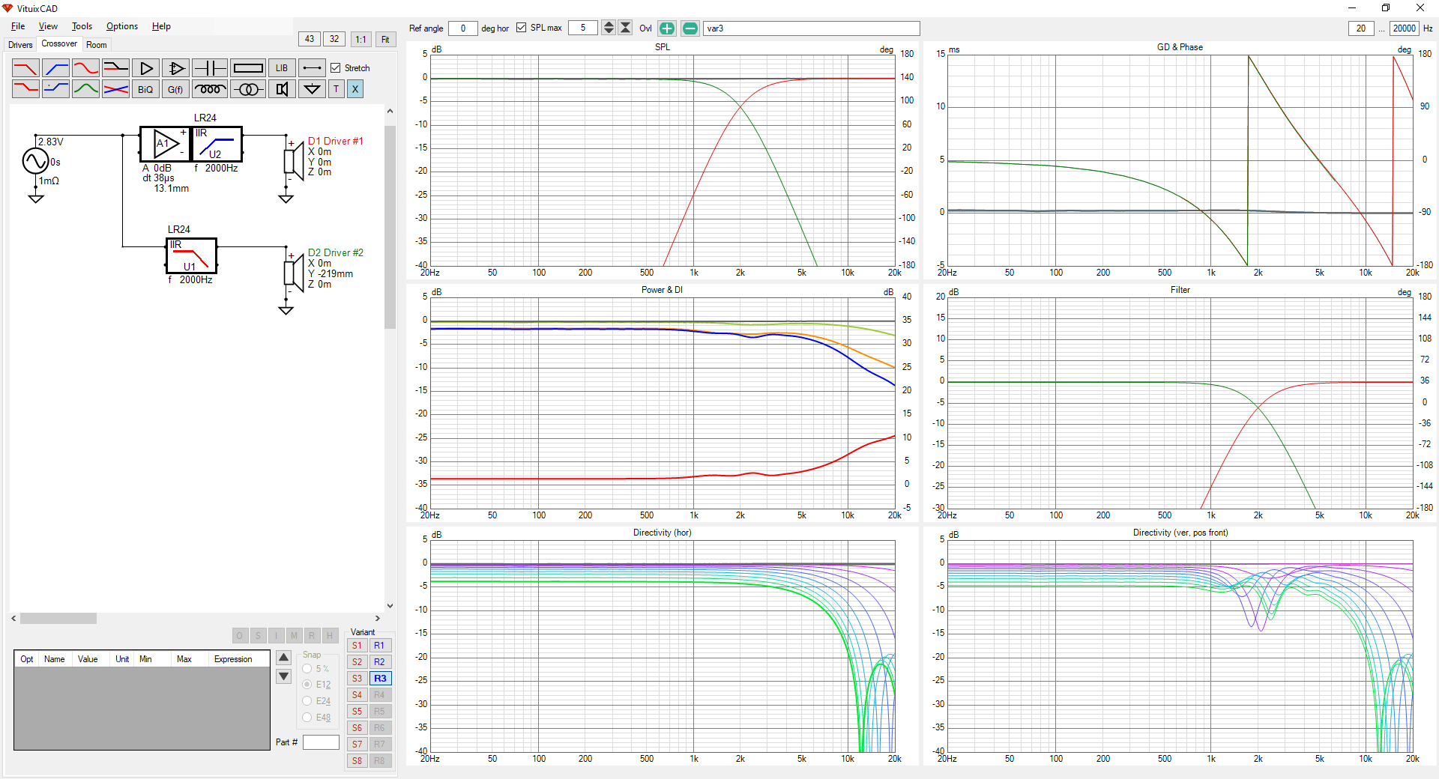Image resolution: width=1439 pixels, height=779 pixels.
Task: Select the E12 snap radio option
Action: [x=307, y=685]
